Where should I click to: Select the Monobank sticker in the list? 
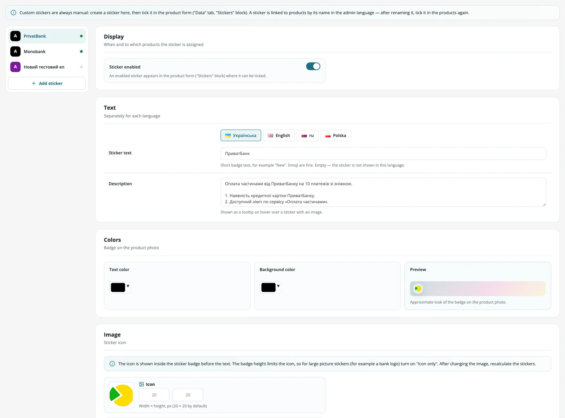pos(47,52)
